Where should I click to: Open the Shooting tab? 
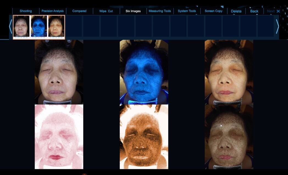click(x=26, y=11)
